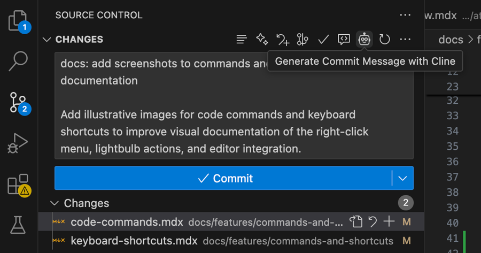481x253 pixels.
Task: Generate Commit Message with Cline robot icon
Action: click(x=364, y=39)
